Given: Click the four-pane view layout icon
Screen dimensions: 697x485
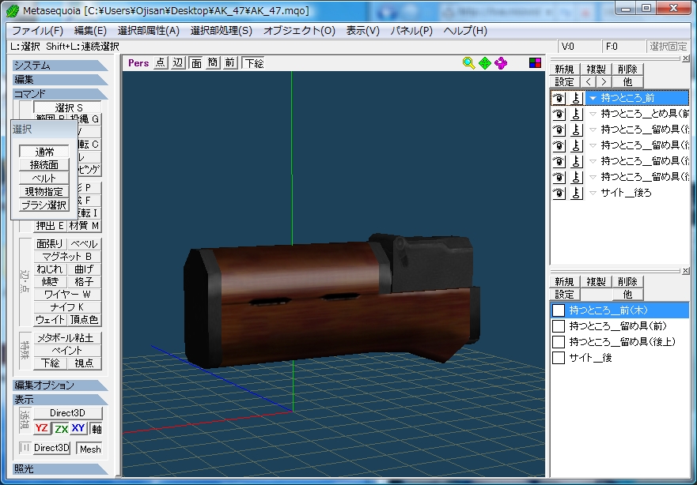Looking at the screenshot, I should [536, 63].
